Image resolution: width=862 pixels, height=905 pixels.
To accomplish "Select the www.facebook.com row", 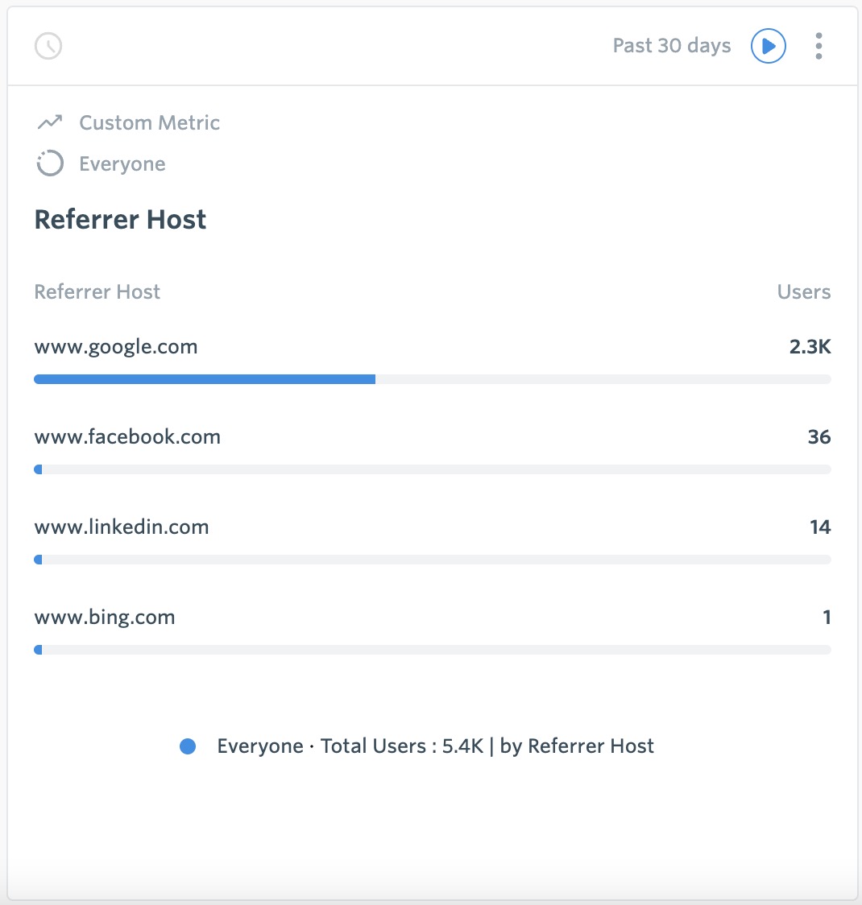I will tap(433, 450).
